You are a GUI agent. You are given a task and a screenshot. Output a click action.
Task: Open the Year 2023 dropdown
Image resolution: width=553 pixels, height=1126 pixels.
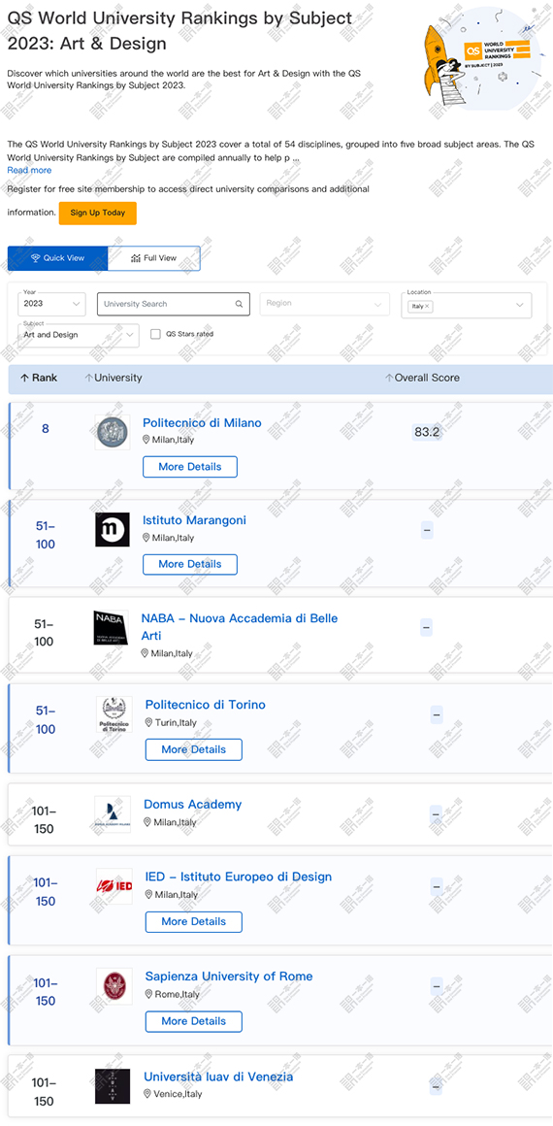[51, 304]
